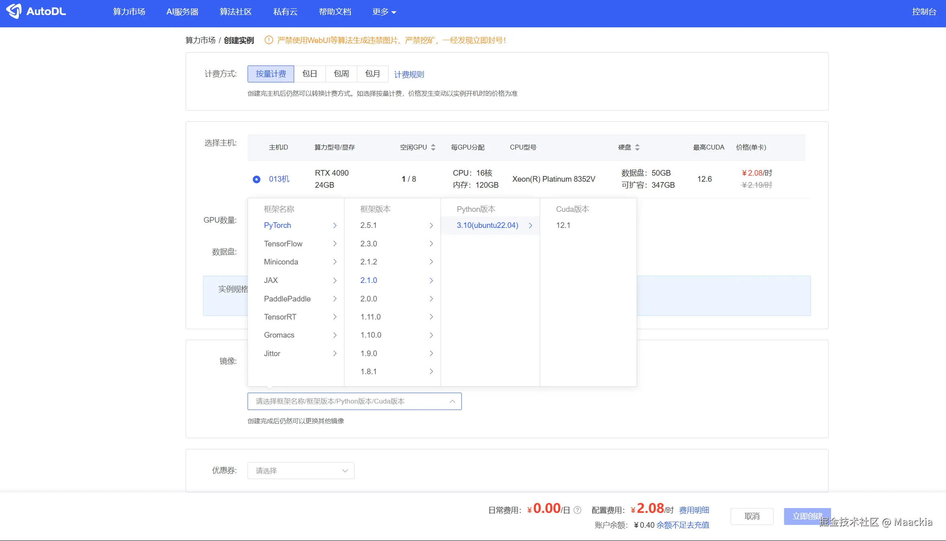946x541 pixels.
Task: Click the 取消 button
Action: pyautogui.click(x=751, y=516)
